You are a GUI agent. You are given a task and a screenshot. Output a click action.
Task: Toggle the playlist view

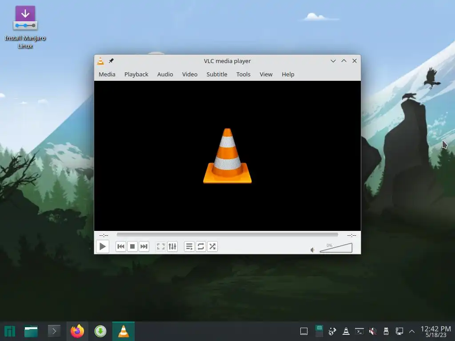coord(189,246)
